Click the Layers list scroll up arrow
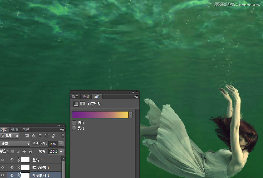The width and height of the screenshot is (263, 178). click(x=63, y=158)
